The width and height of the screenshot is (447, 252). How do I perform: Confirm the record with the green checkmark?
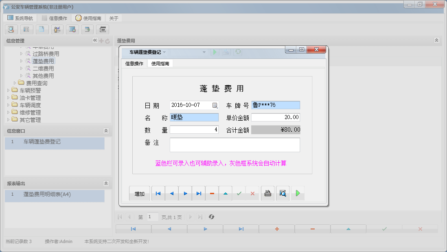[x=239, y=193]
